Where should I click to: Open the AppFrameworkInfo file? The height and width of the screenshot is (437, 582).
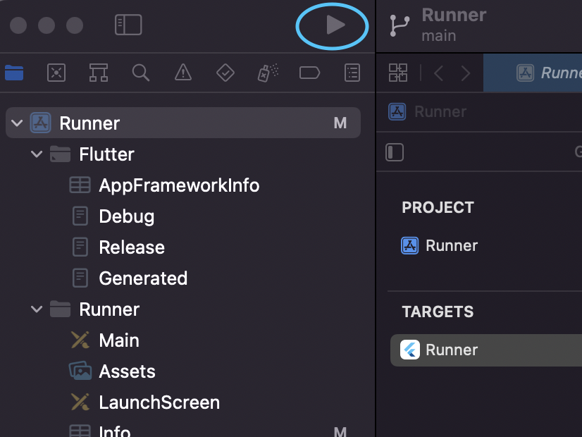coord(179,185)
